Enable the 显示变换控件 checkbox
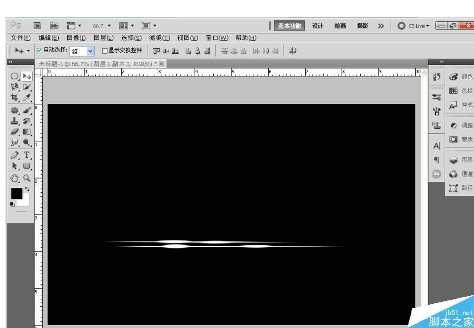Viewport: 474px width, 328px height. pos(105,51)
